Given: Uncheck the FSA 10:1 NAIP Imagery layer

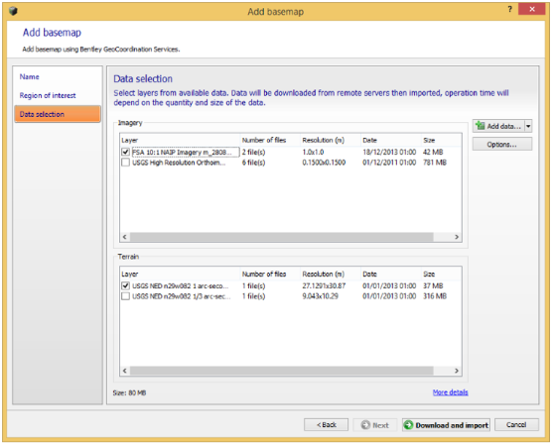Looking at the screenshot, I should (125, 152).
